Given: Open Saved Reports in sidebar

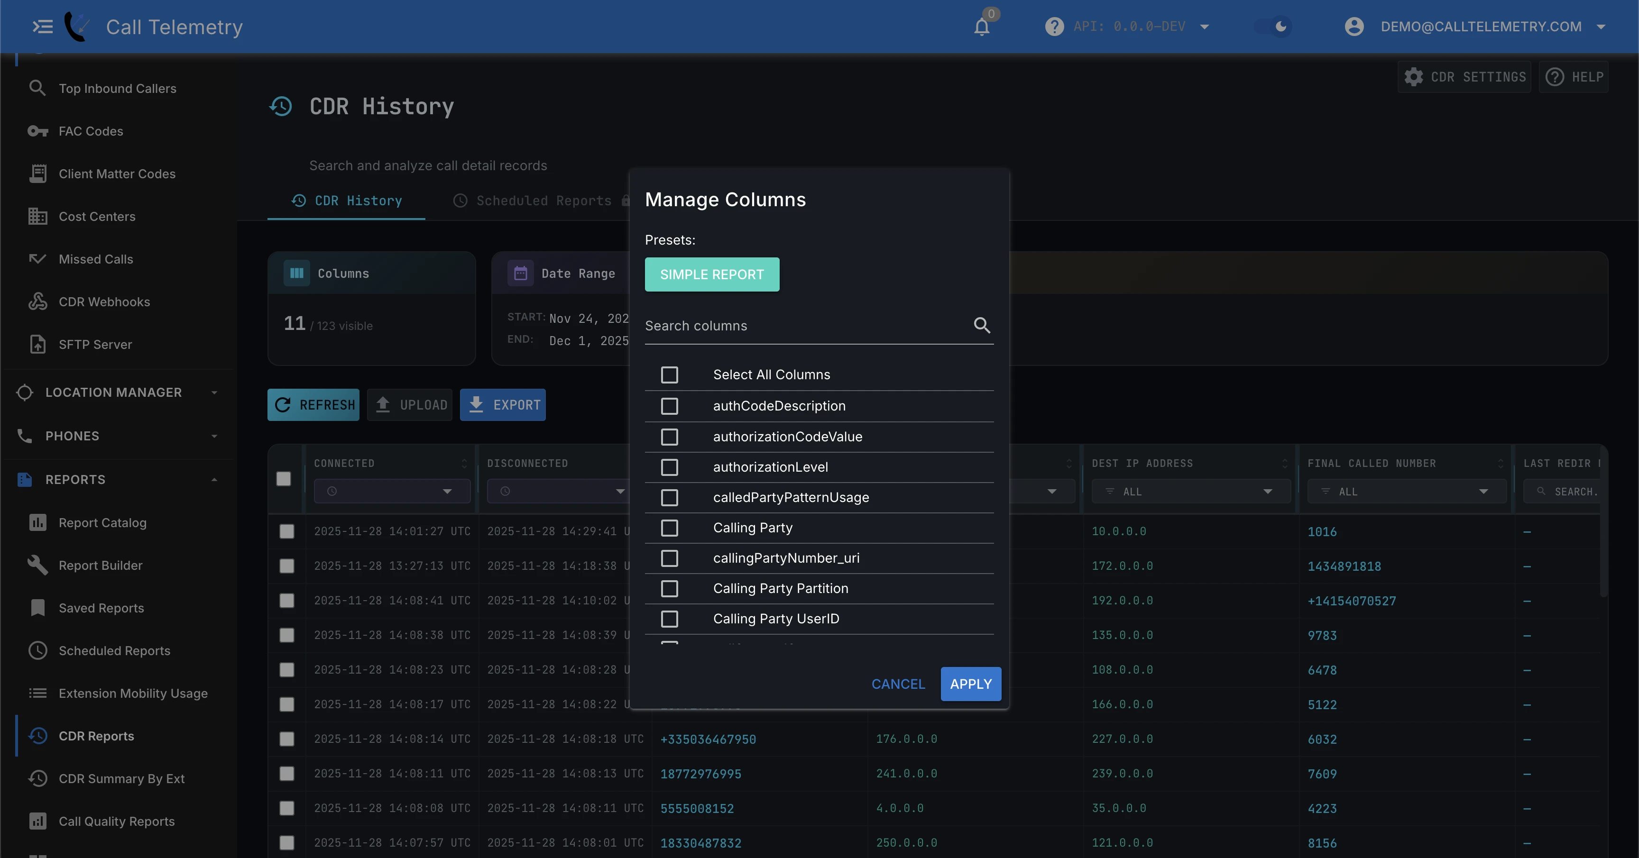Looking at the screenshot, I should [x=102, y=608].
